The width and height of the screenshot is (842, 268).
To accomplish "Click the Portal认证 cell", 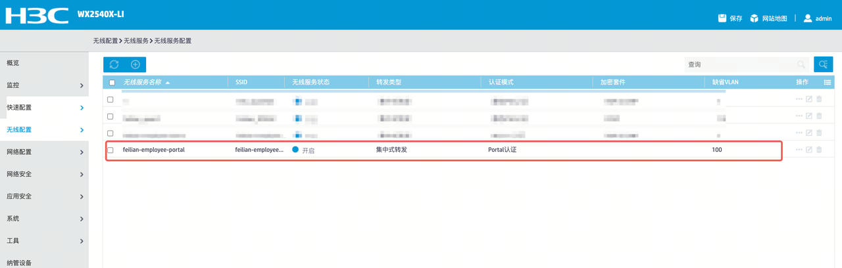I will 503,150.
